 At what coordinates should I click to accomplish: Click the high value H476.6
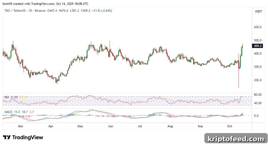tap(63, 11)
